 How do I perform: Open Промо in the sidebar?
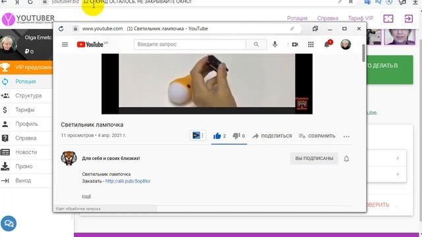[x=26, y=167]
